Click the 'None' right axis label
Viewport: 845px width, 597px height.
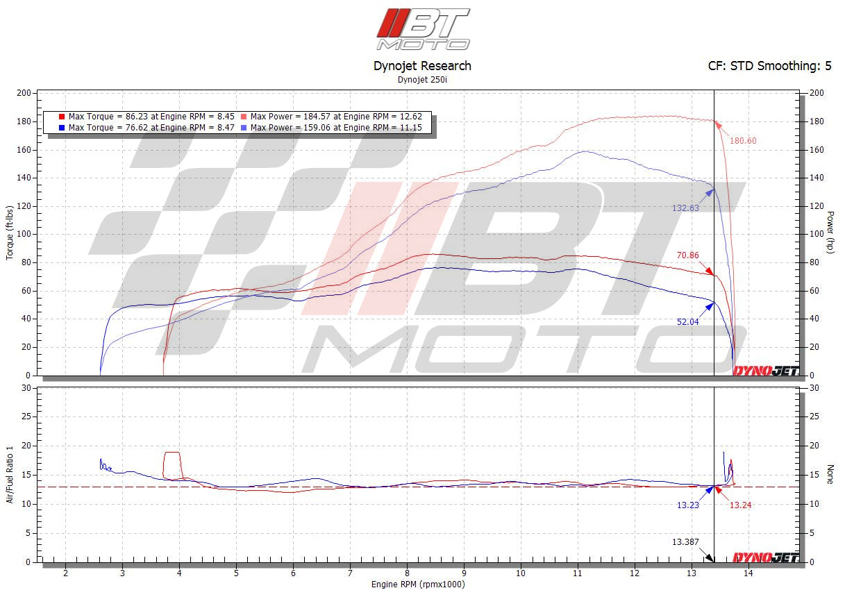coord(830,475)
